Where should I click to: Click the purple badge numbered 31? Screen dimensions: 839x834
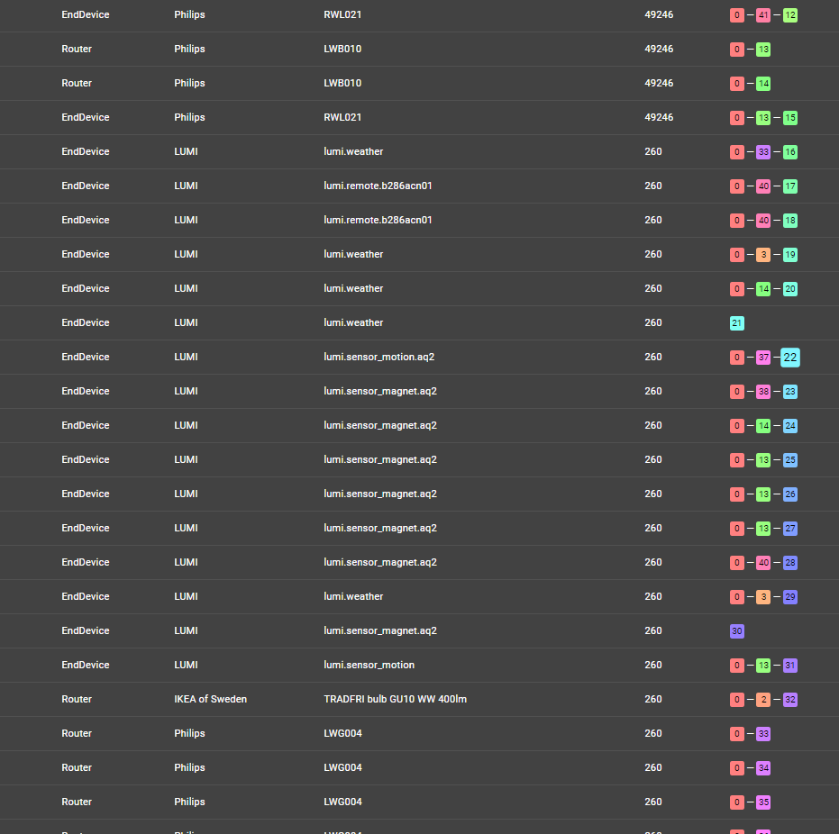[789, 665]
